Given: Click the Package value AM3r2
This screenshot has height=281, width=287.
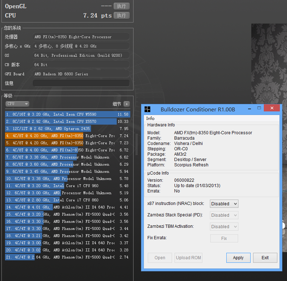Looking at the screenshot, I should point(180,154).
